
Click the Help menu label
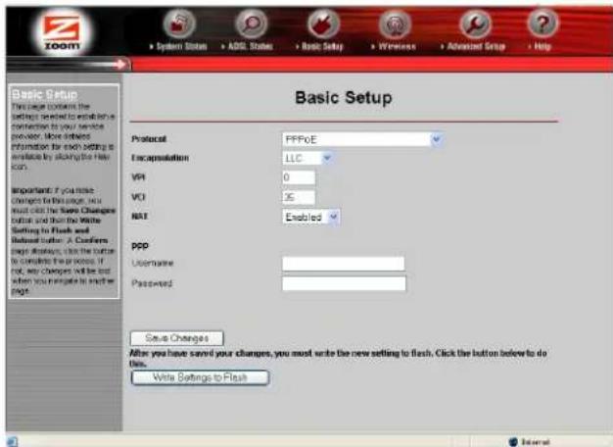tap(540, 47)
